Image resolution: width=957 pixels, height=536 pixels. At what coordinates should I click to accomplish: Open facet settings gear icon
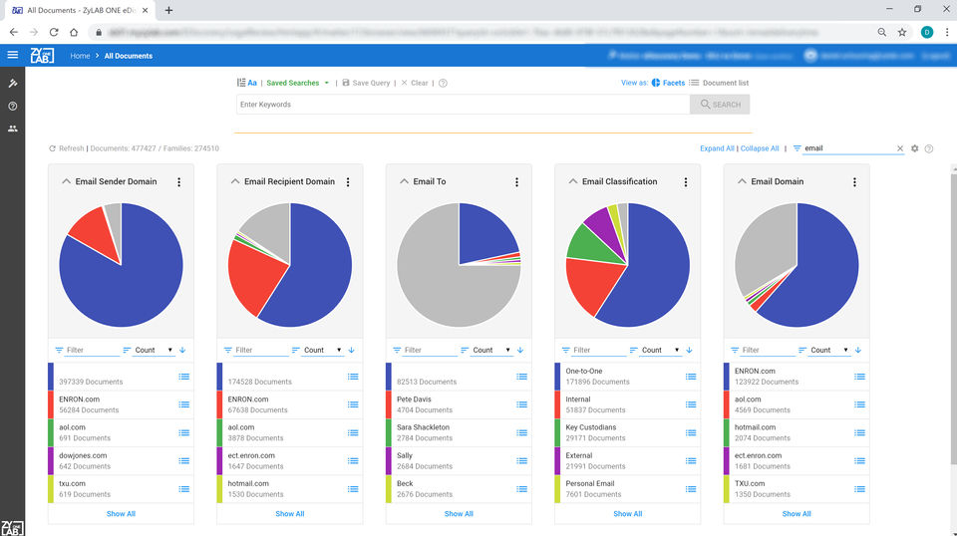tap(914, 148)
